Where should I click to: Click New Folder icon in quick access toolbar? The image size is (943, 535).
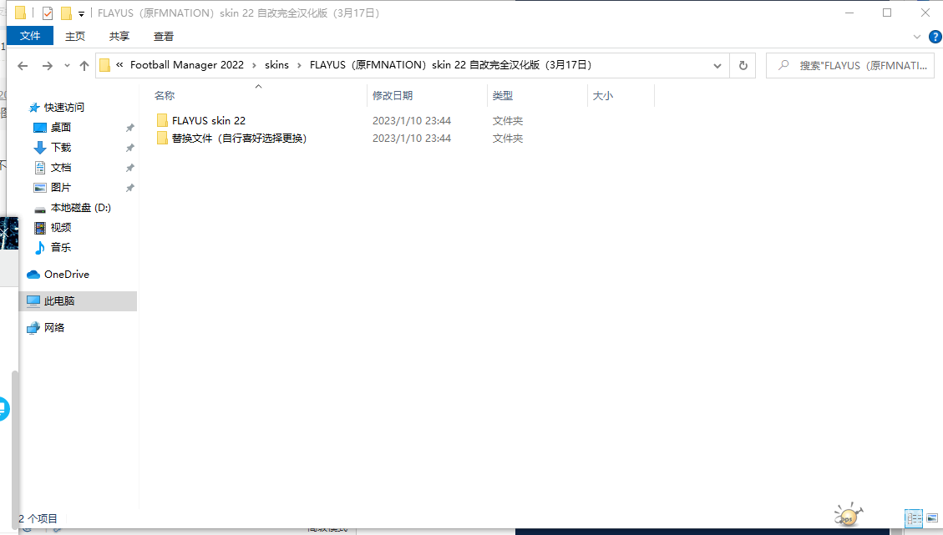(66, 13)
